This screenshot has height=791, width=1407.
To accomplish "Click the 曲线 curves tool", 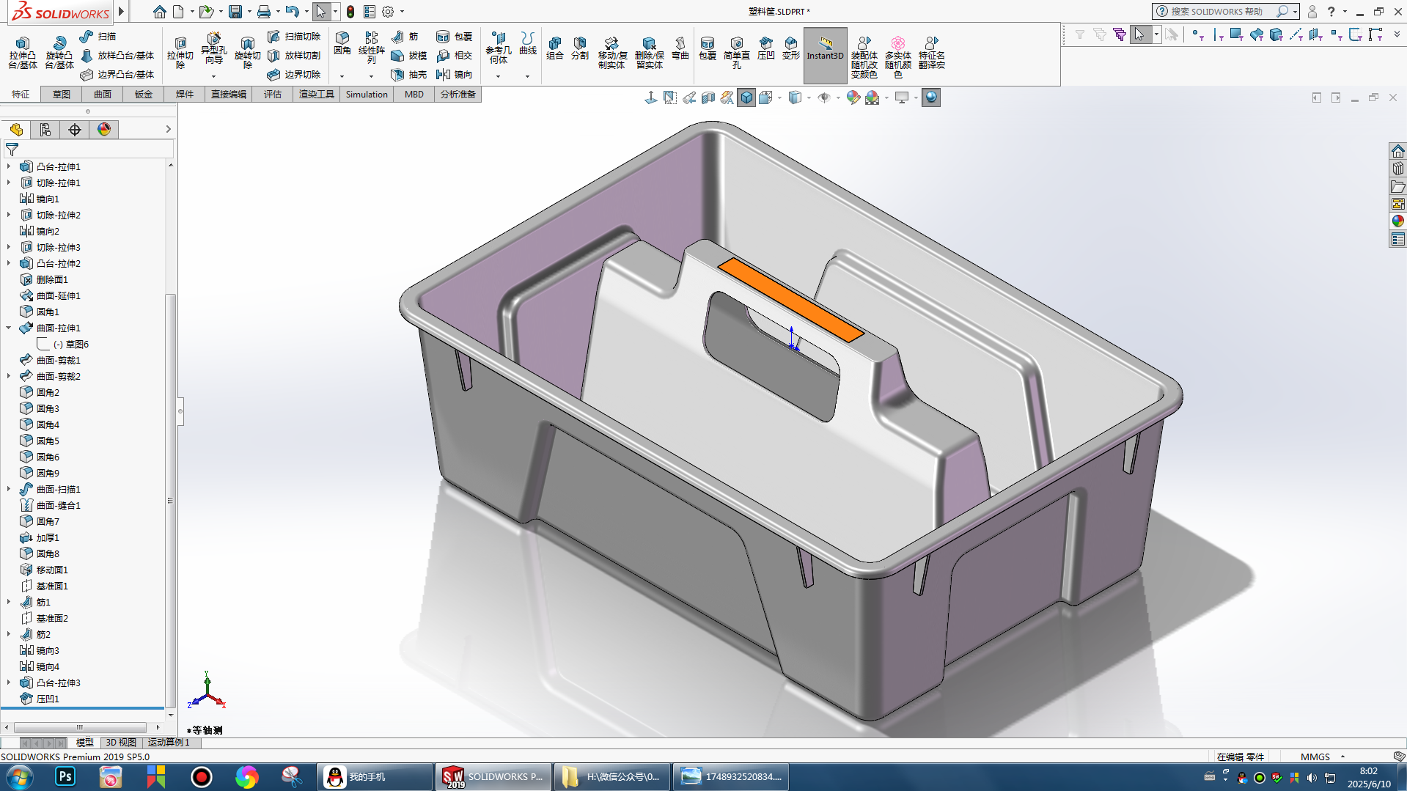I will tap(528, 44).
